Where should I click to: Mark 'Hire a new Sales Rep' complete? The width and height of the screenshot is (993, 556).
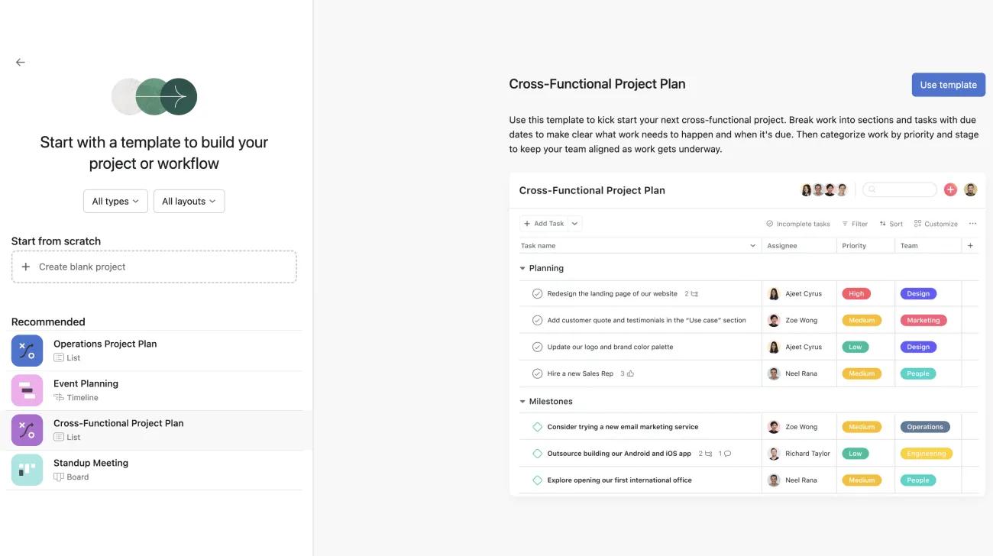coord(537,373)
